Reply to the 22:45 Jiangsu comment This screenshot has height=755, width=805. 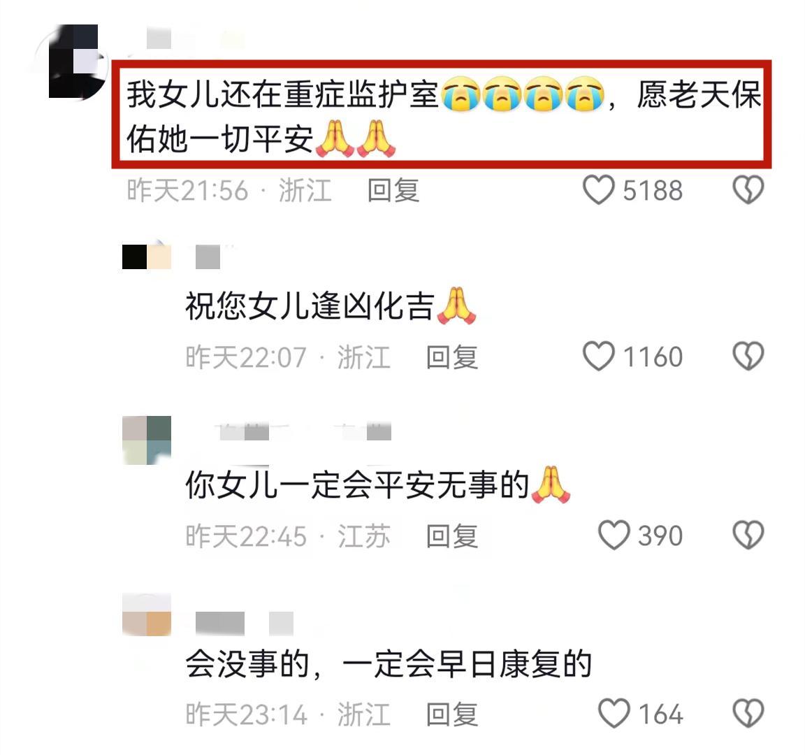(452, 535)
